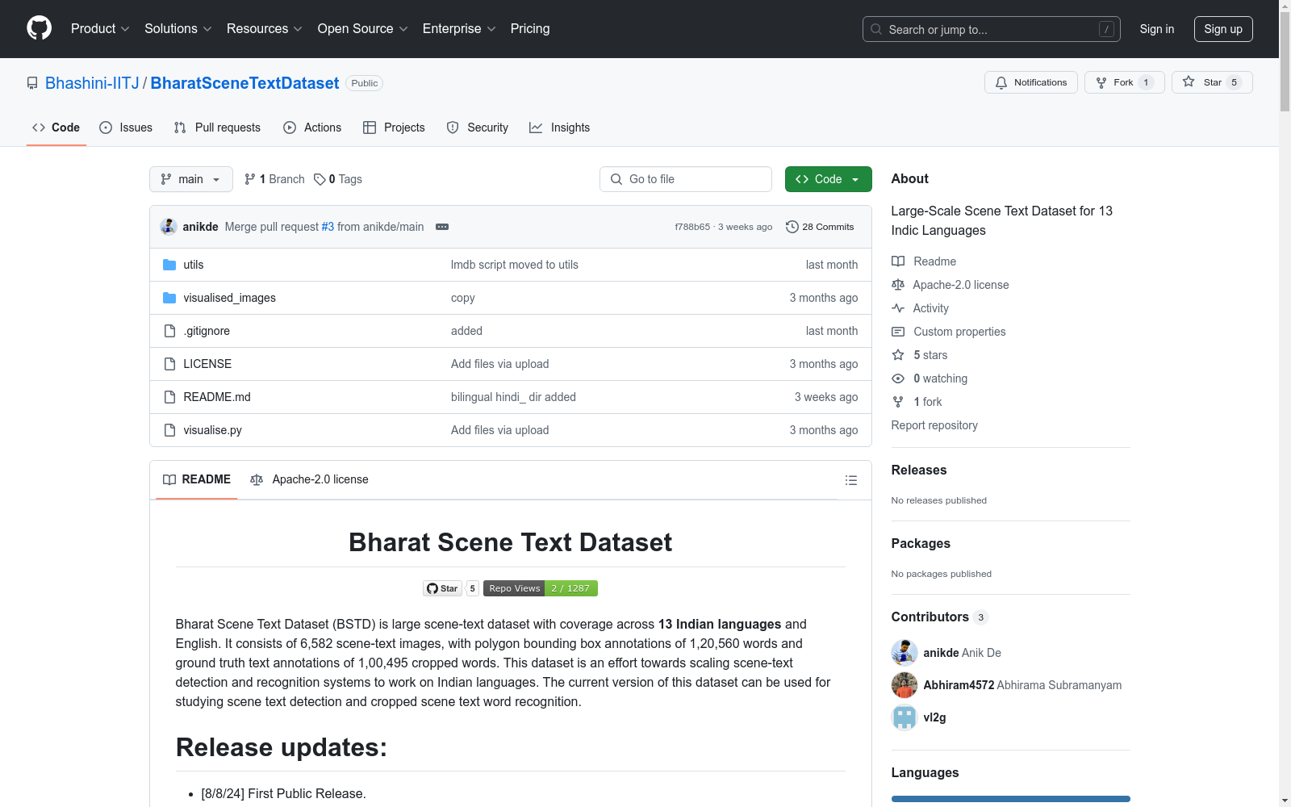Click the Languages color bar

tap(1011, 799)
